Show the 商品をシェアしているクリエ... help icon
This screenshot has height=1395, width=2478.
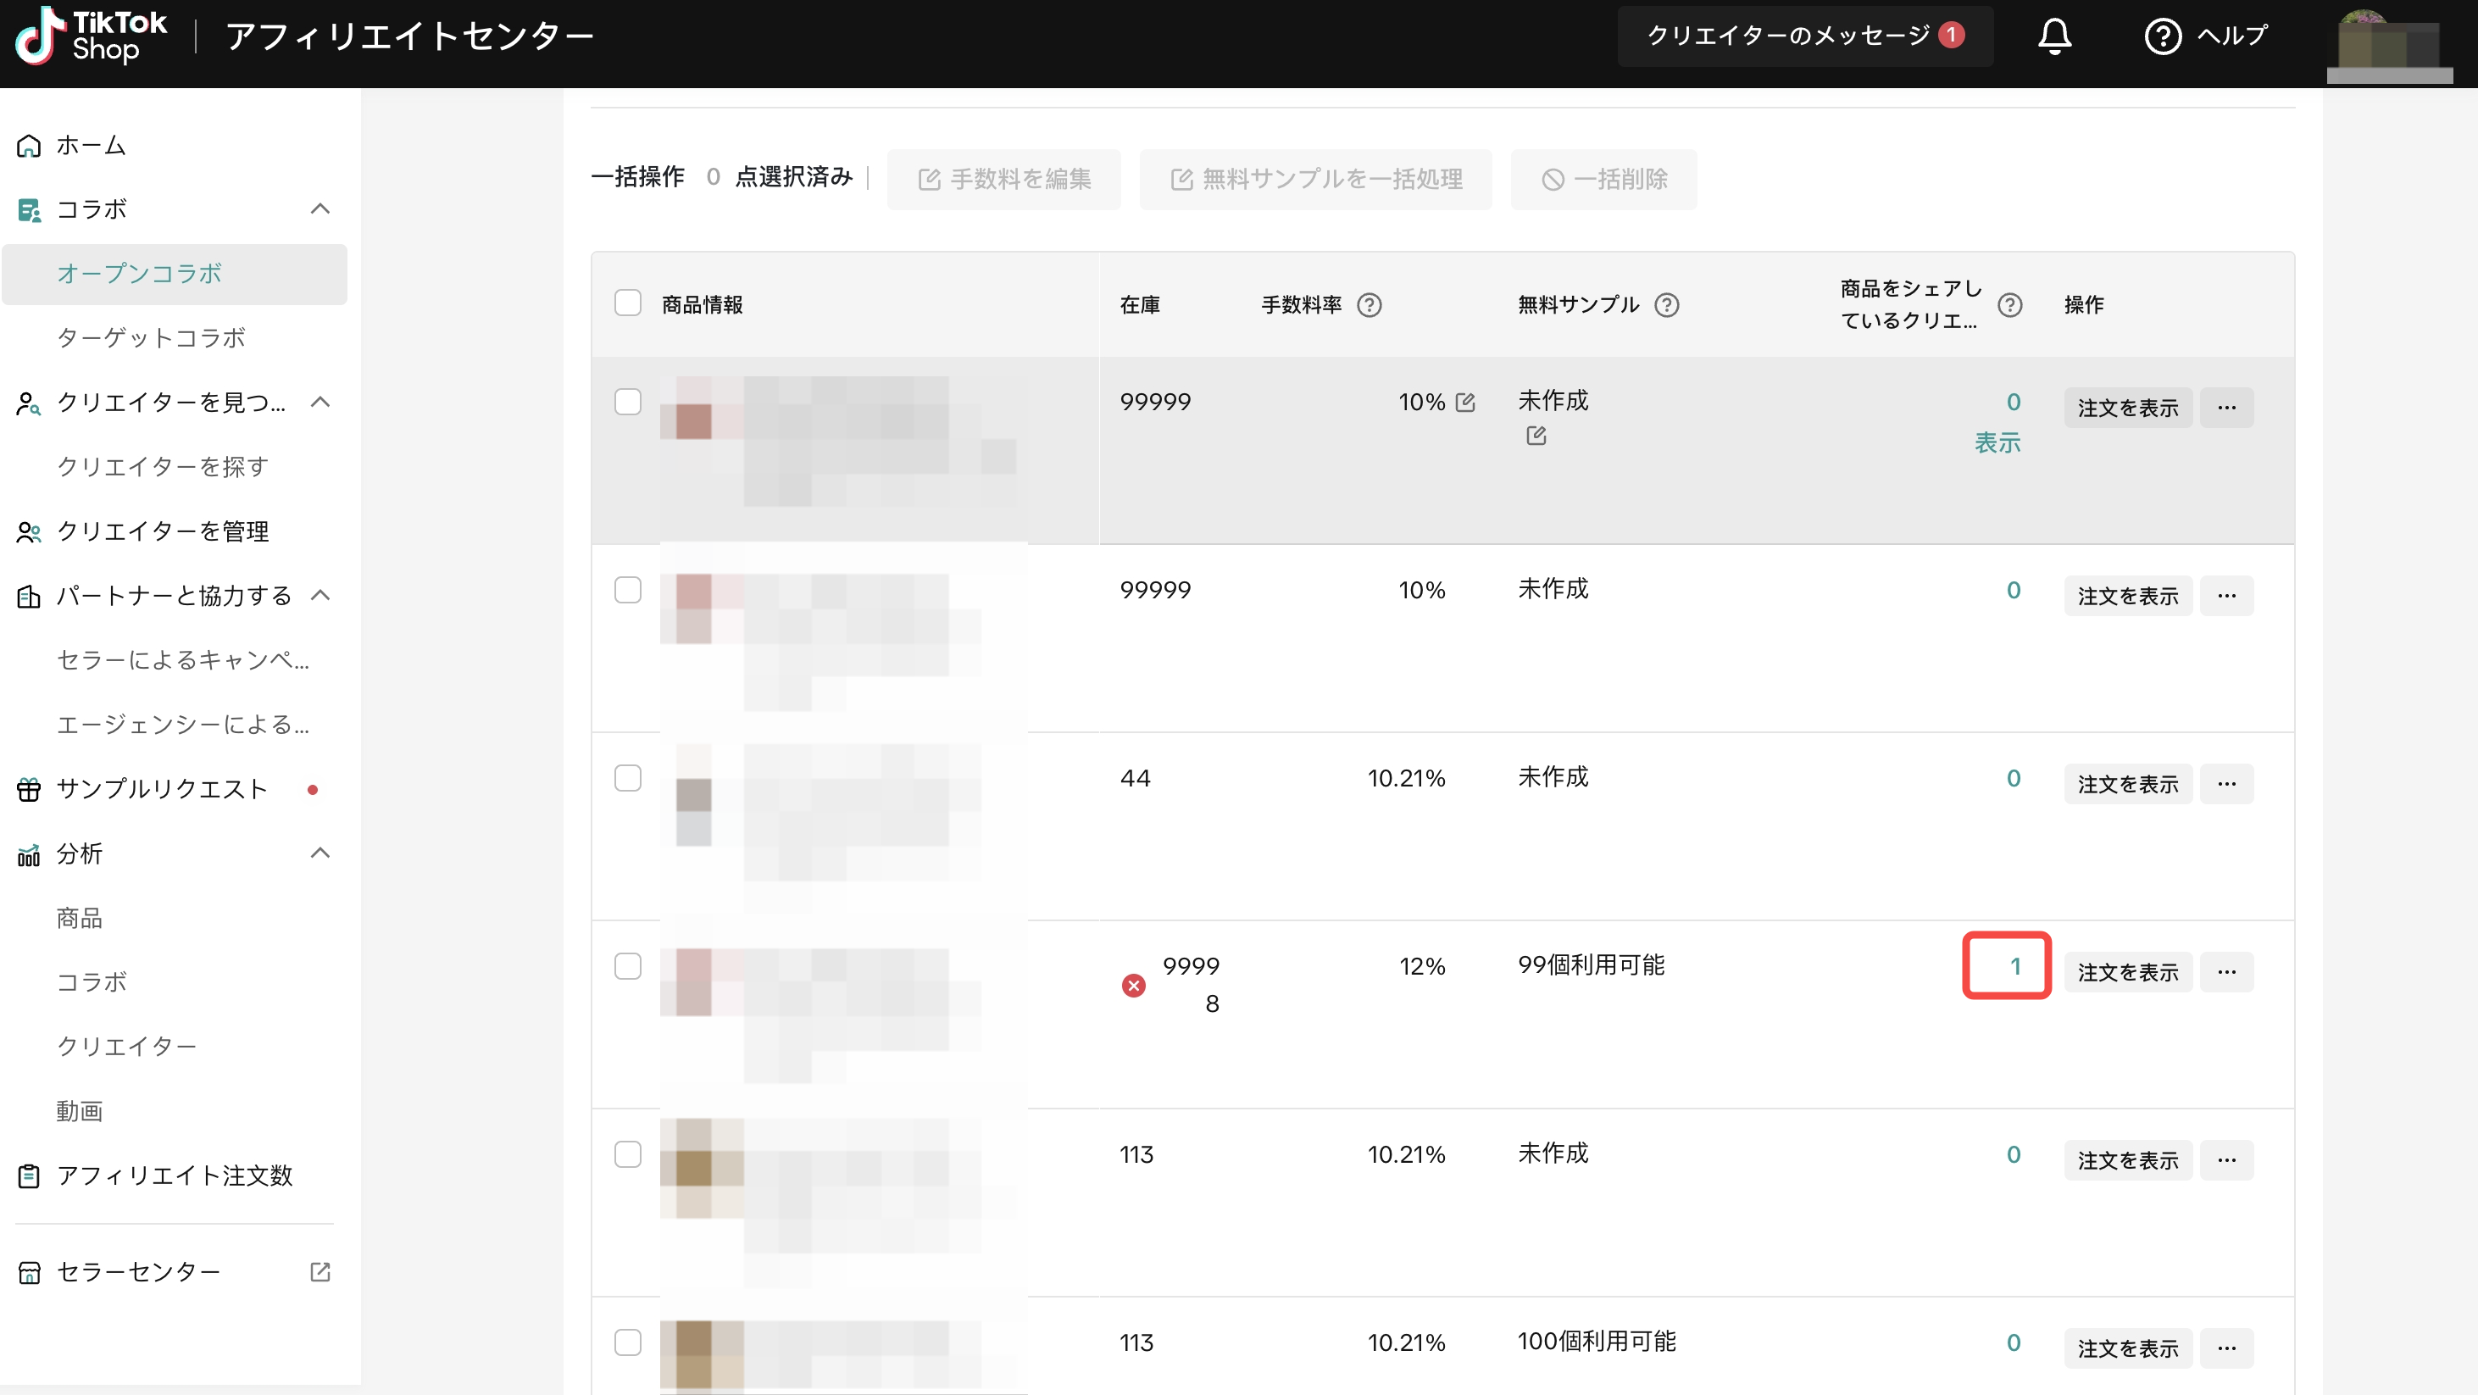point(2009,305)
